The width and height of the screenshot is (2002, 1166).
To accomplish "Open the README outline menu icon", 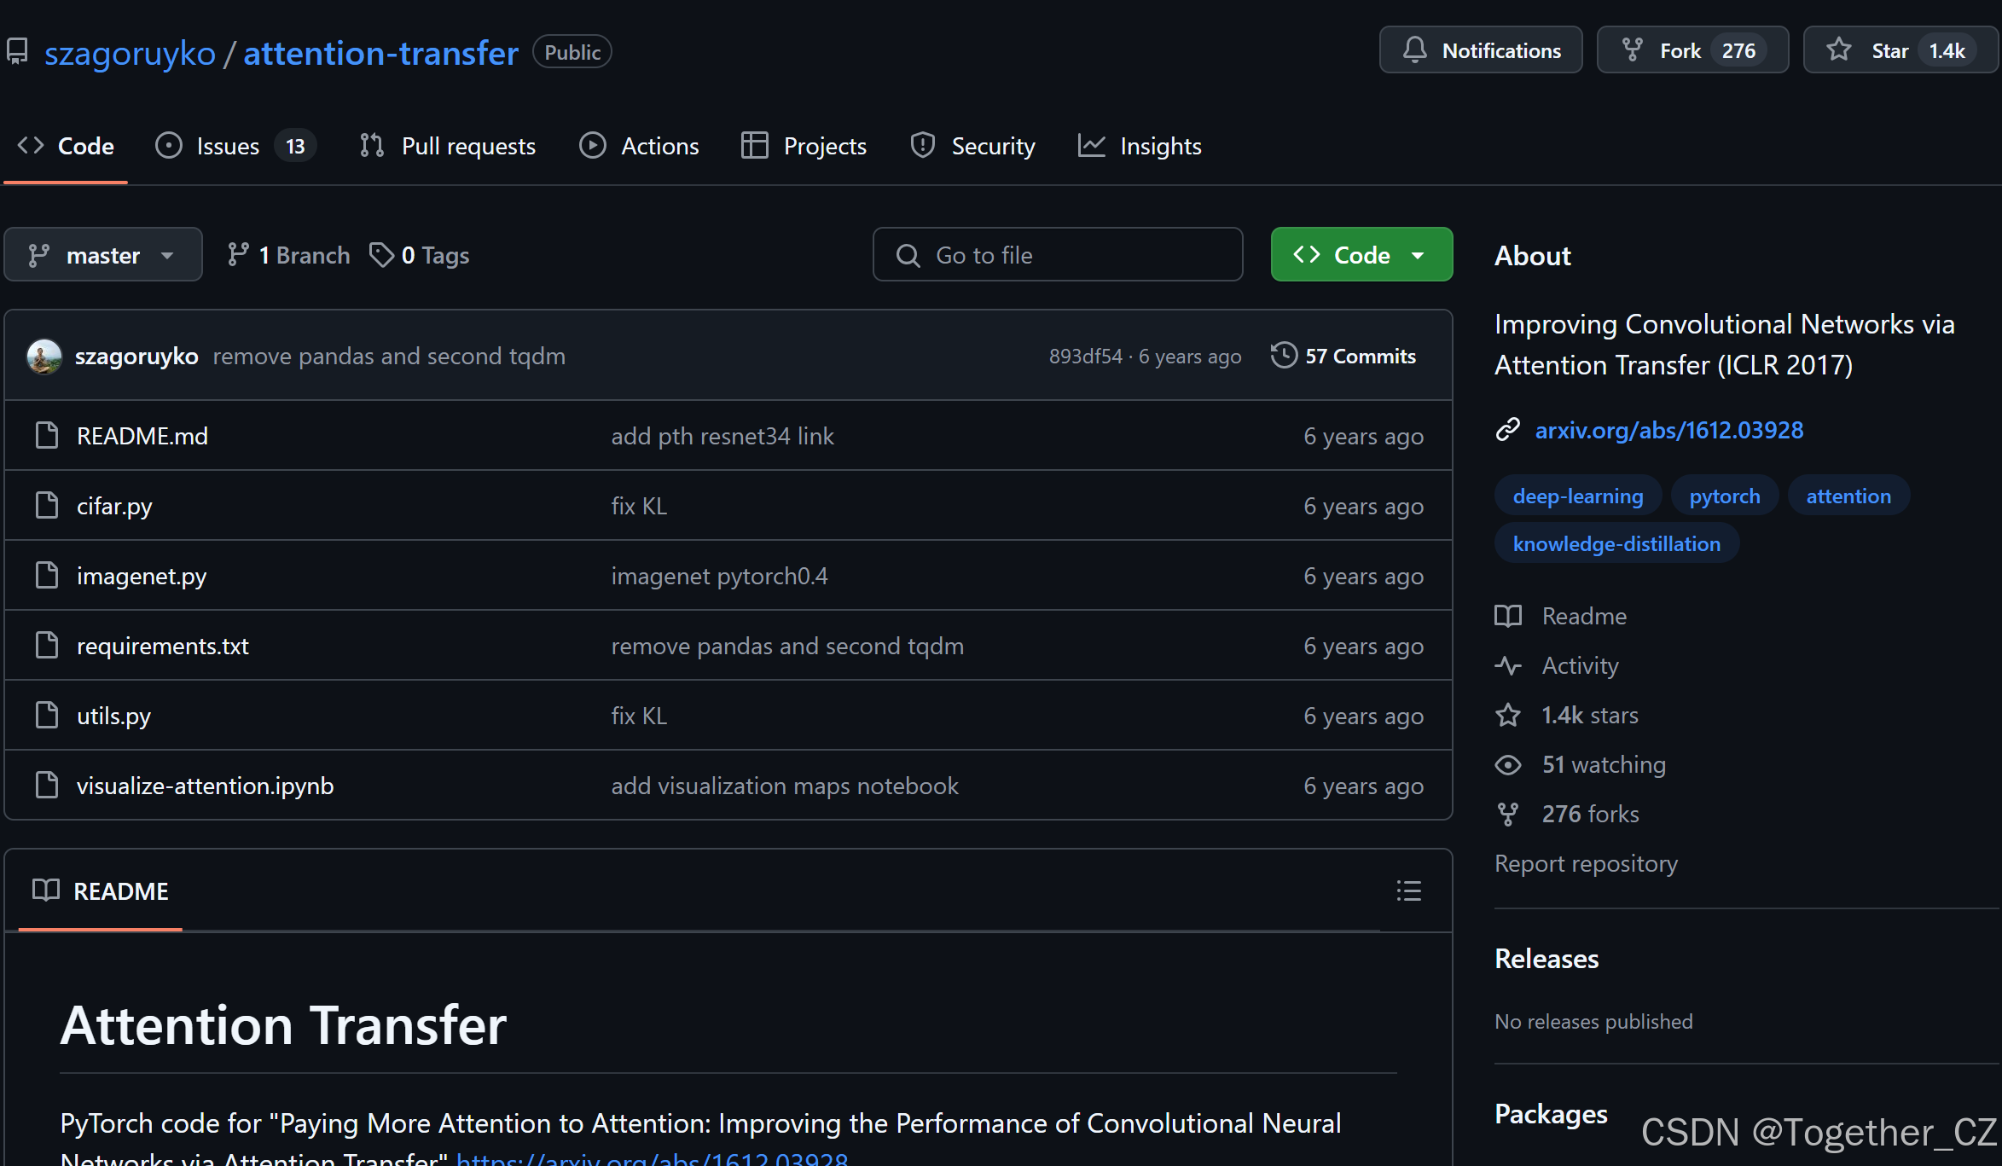I will pyautogui.click(x=1408, y=890).
